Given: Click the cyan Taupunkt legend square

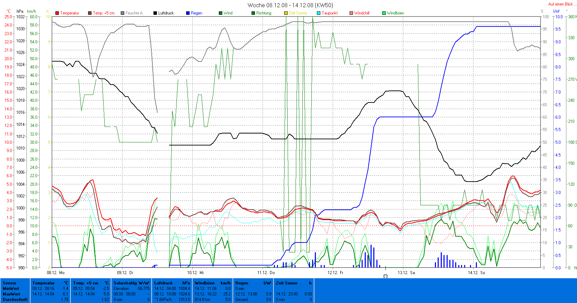Looking at the screenshot, I should tap(319, 13).
